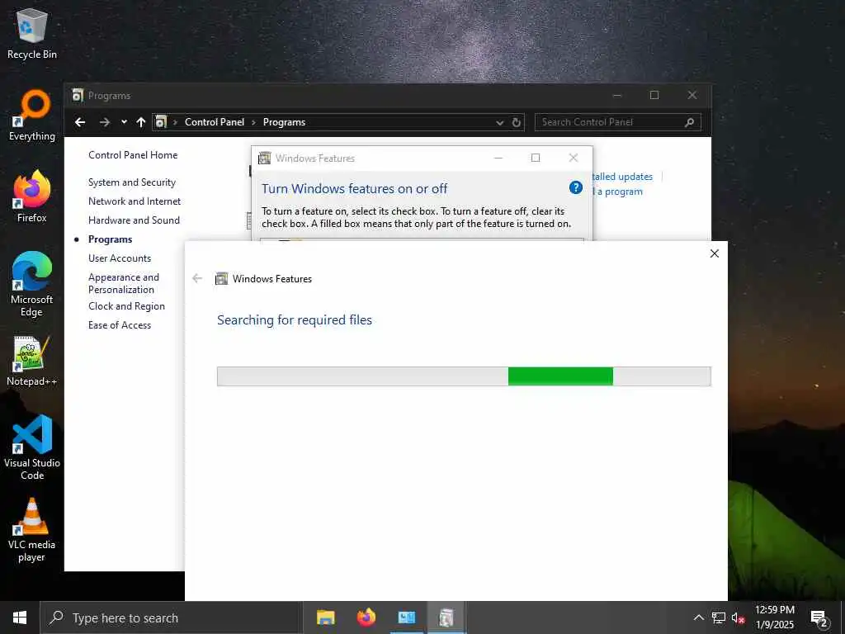Minimize the Programs Control Panel window
The image size is (845, 634).
tap(617, 96)
